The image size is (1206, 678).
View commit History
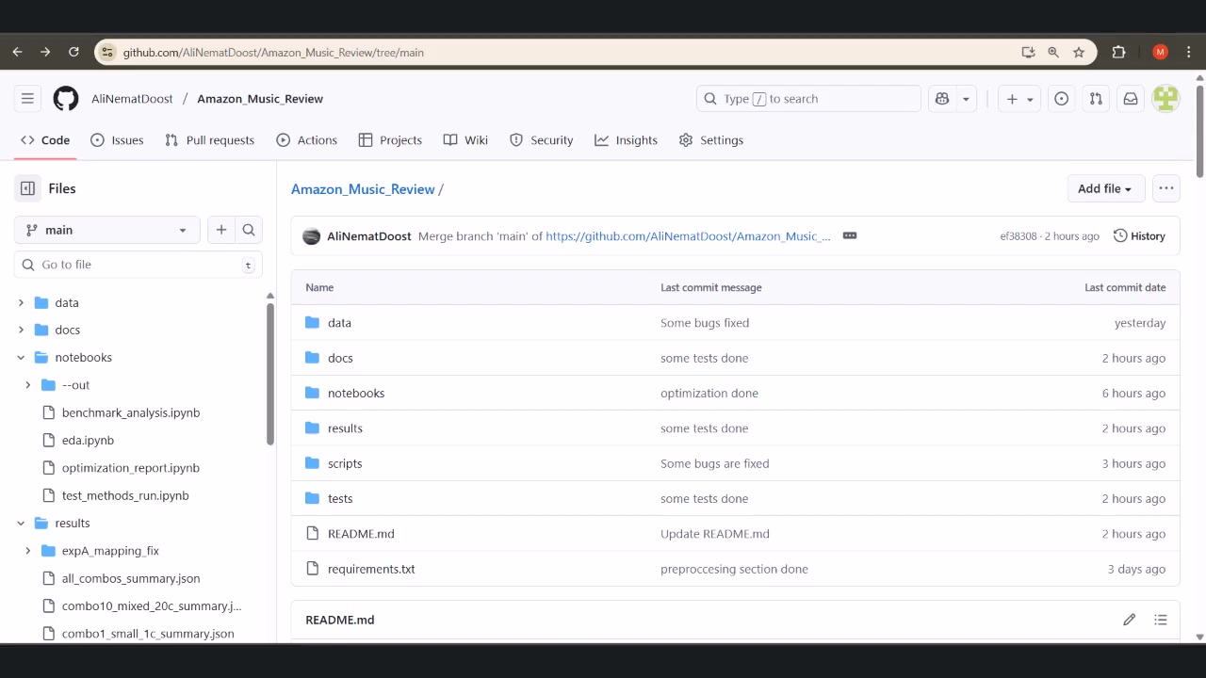point(1139,235)
